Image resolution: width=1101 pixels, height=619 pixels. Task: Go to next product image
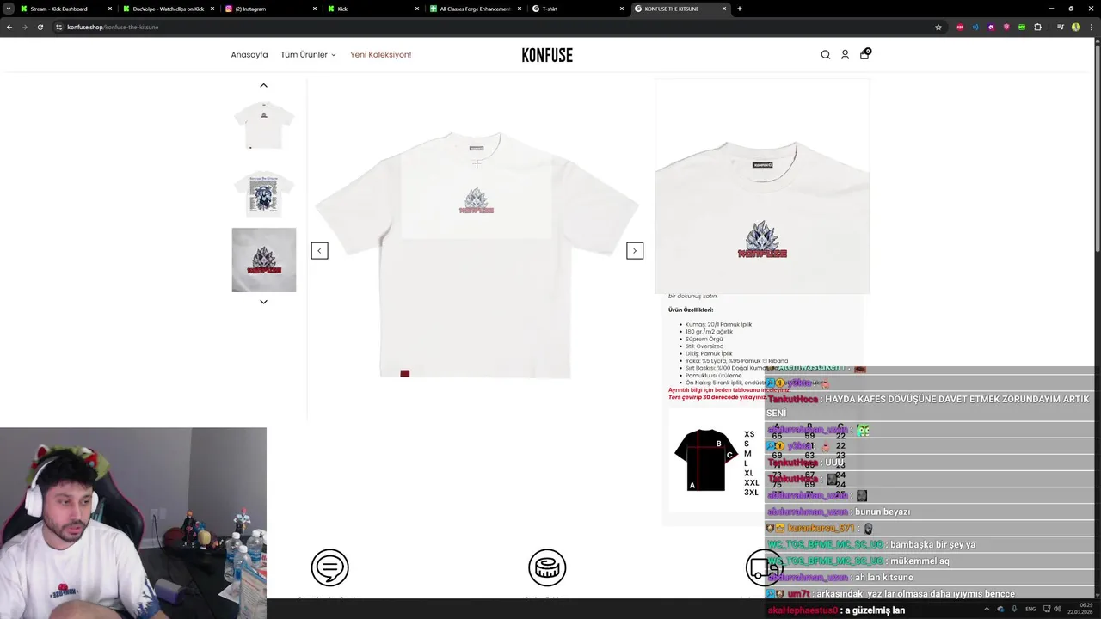click(635, 251)
